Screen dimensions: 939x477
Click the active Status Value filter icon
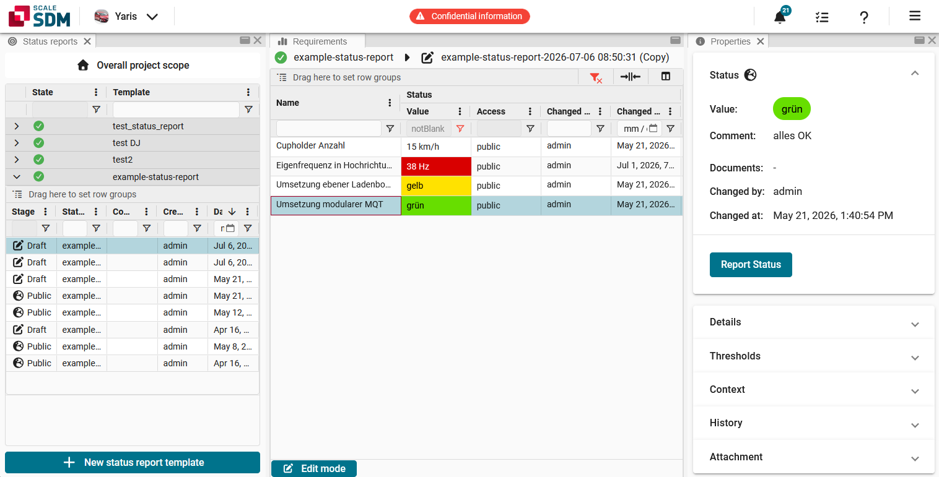point(460,129)
